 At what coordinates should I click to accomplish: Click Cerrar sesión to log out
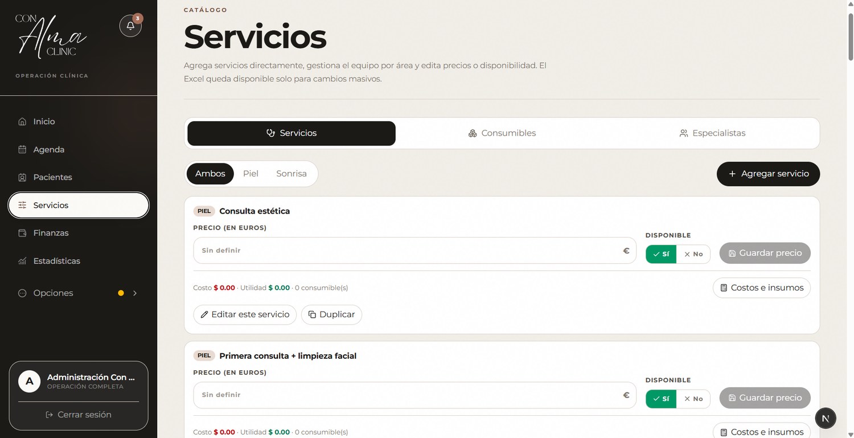pos(79,415)
